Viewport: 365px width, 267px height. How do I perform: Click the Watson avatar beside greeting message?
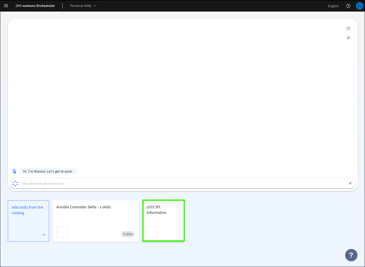point(15,171)
